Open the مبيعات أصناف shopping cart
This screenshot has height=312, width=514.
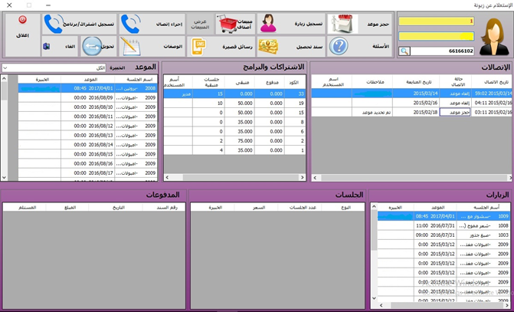(228, 25)
